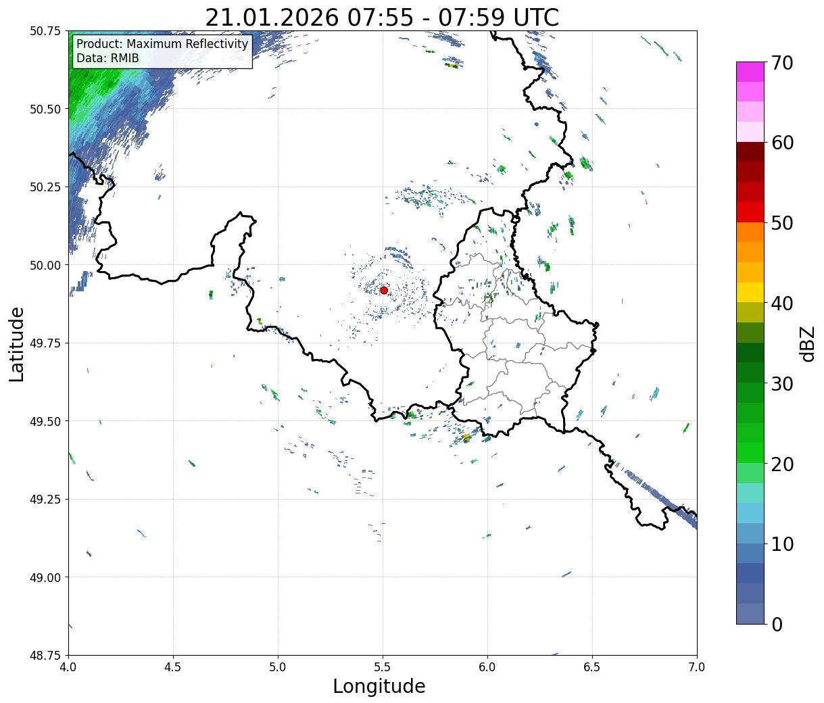Screen dimensions: 824x703
Task: Click the 49.00 latitude tick label
Action: tap(46, 577)
